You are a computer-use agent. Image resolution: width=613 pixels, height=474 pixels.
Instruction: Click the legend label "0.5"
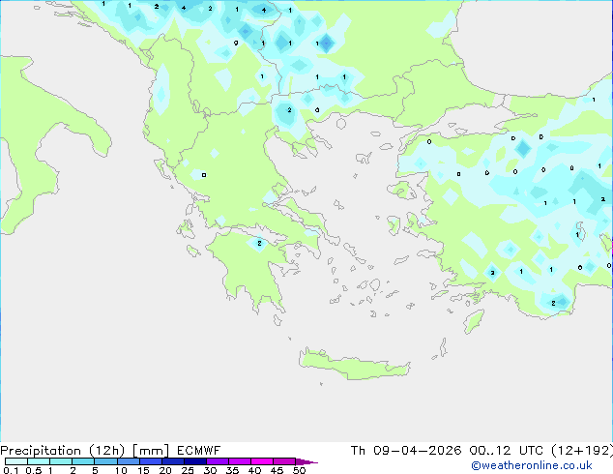34,470
